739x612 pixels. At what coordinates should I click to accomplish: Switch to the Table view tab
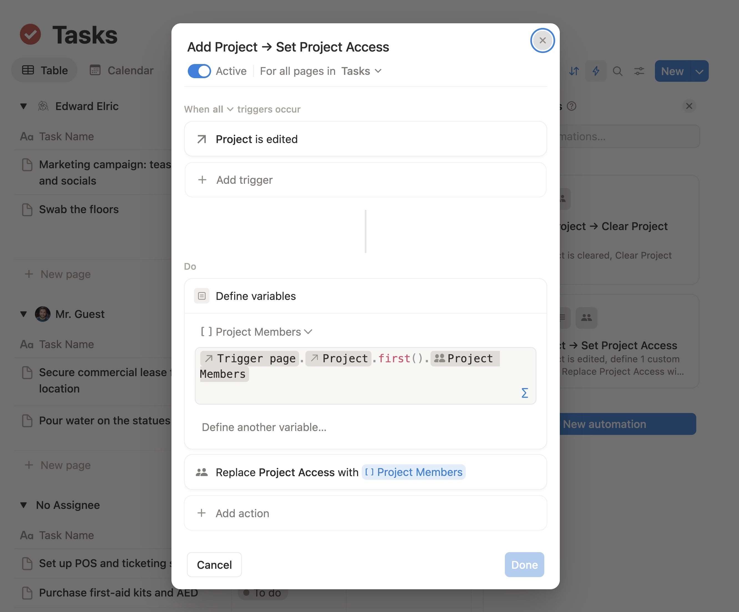[x=45, y=70]
